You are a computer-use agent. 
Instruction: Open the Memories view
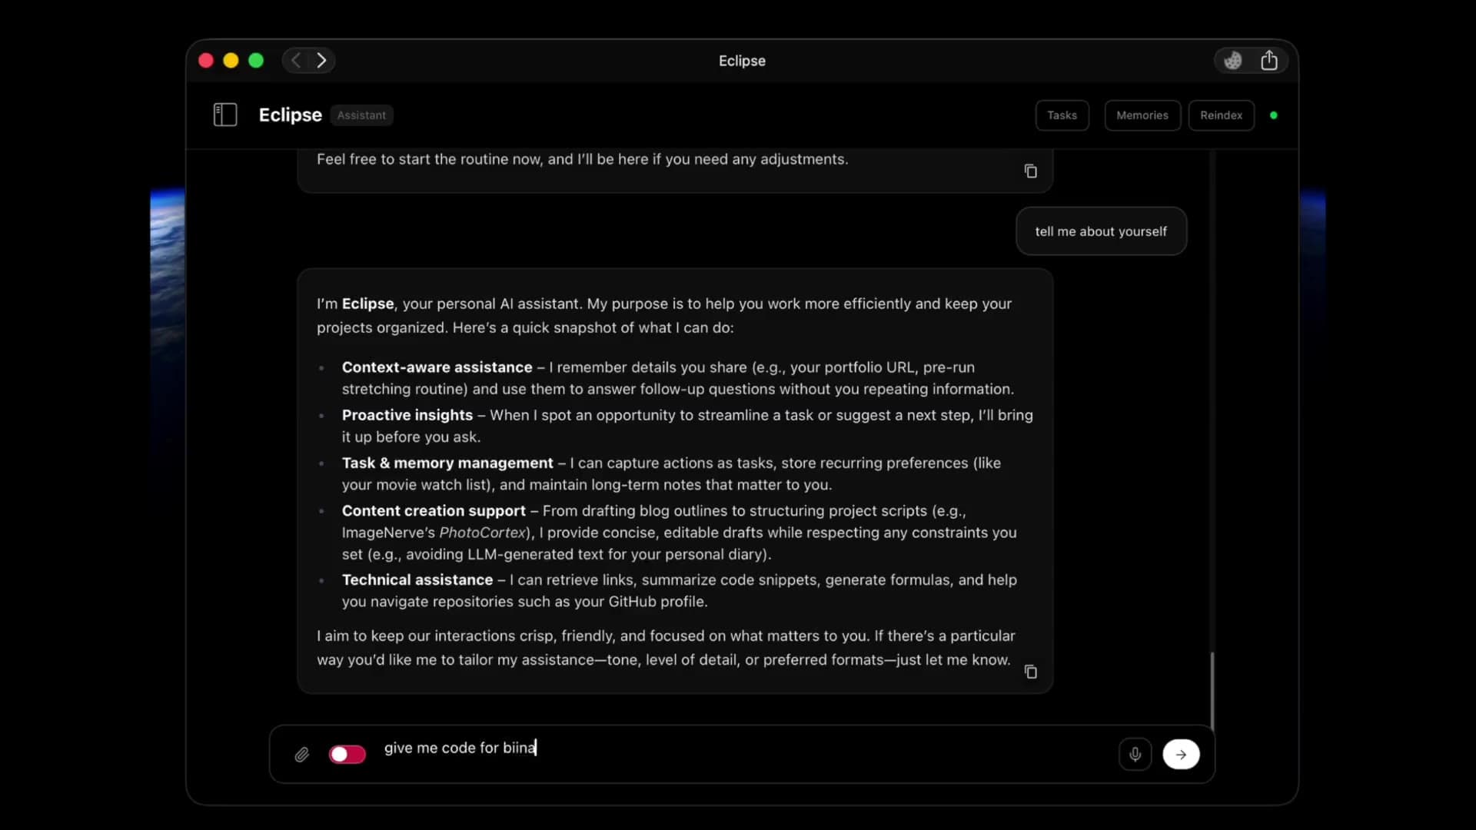tap(1142, 115)
